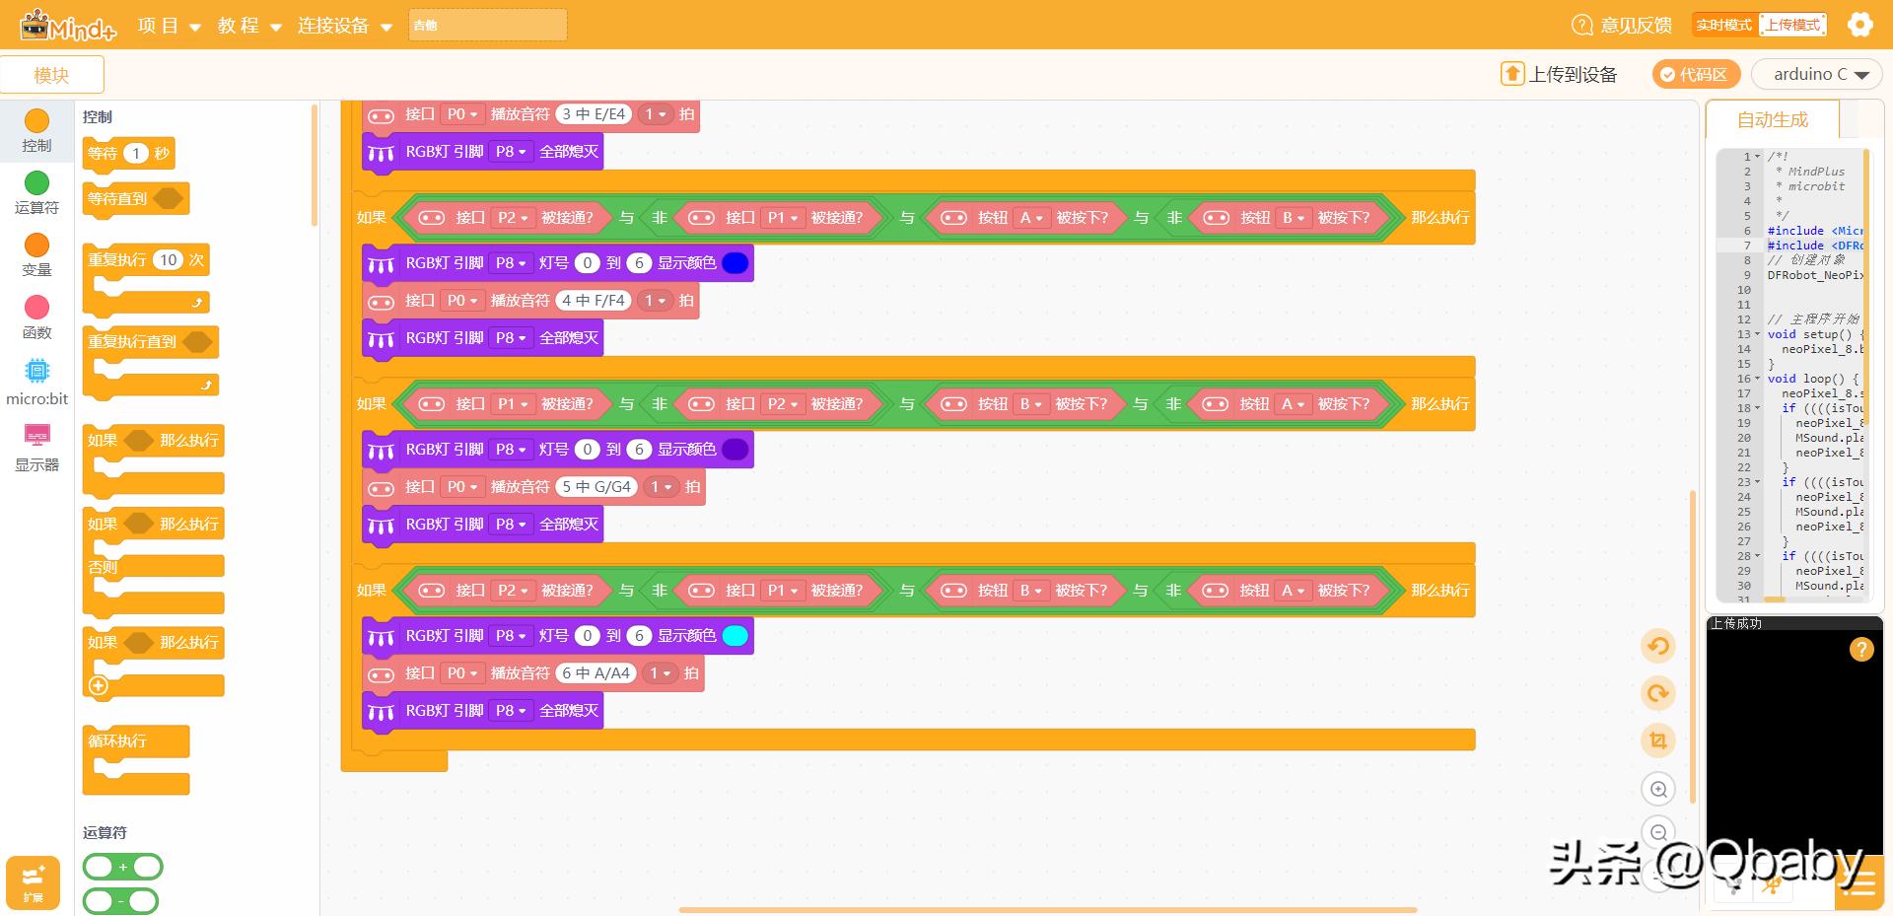Switch to 上传模式 upload mode

(x=1792, y=25)
